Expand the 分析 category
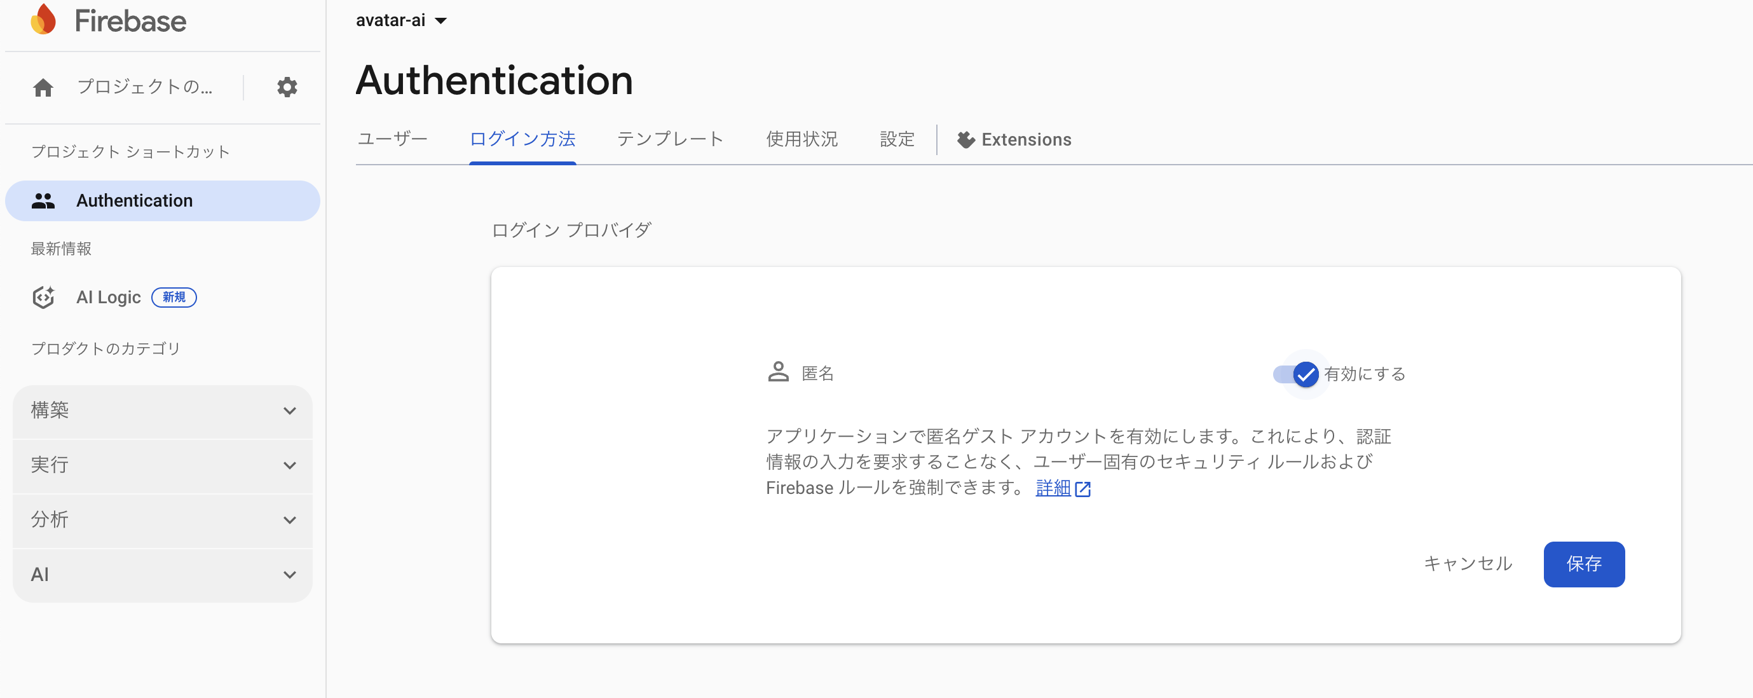 coord(162,521)
